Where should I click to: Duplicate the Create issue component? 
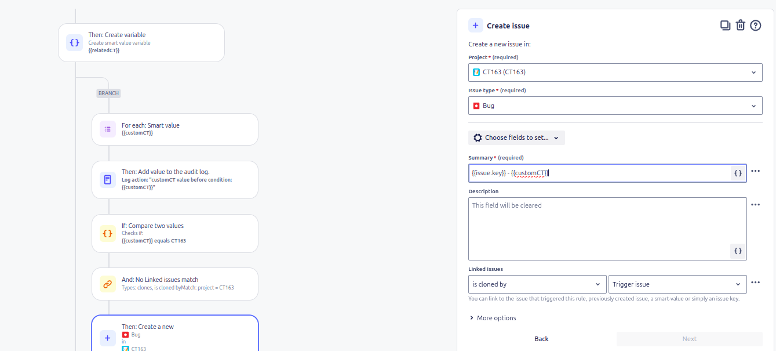pos(725,25)
